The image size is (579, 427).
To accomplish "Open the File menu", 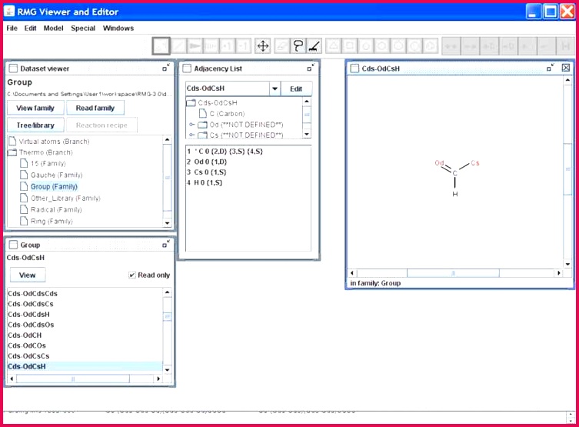I will pyautogui.click(x=12, y=28).
